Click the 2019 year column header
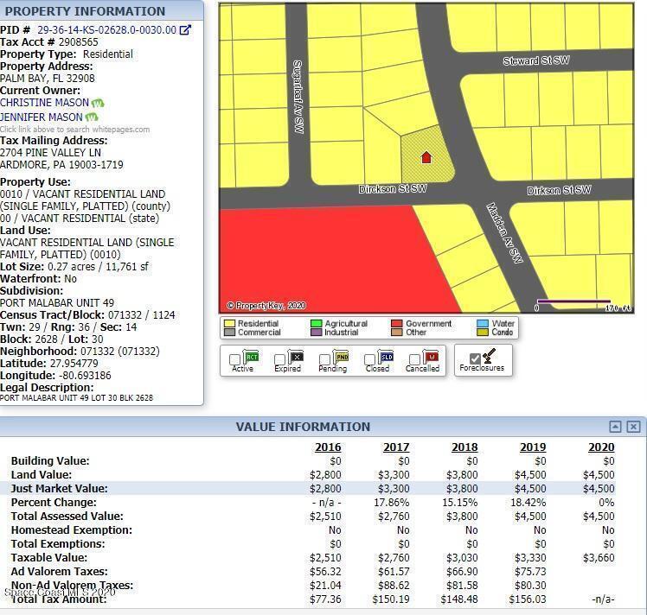Screen dimensions: 647x615 tap(533, 447)
